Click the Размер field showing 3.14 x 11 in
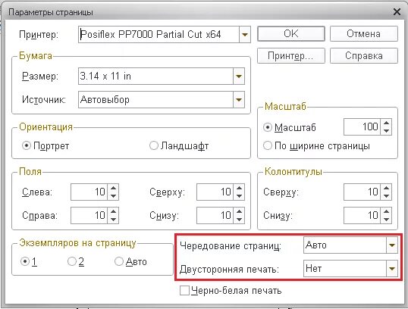Viewport: 408px width, 309px height. [155, 76]
